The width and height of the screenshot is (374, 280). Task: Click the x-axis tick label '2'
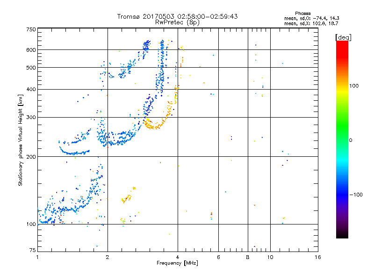(x=108, y=257)
